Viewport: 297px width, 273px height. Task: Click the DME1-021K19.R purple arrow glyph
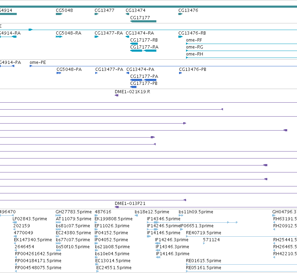pyautogui.click(x=117, y=95)
